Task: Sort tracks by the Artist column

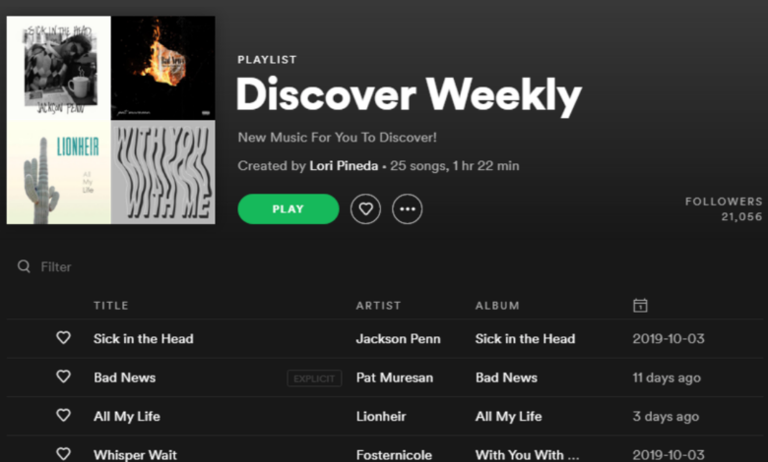Action: [x=378, y=306]
